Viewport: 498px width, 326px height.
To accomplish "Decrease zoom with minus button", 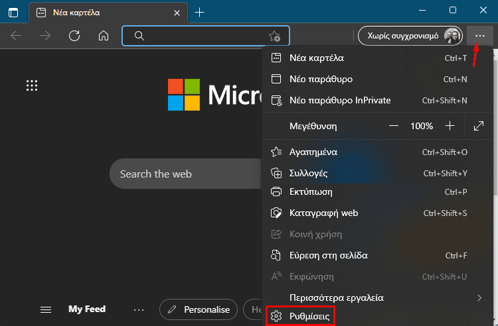I will click(394, 126).
